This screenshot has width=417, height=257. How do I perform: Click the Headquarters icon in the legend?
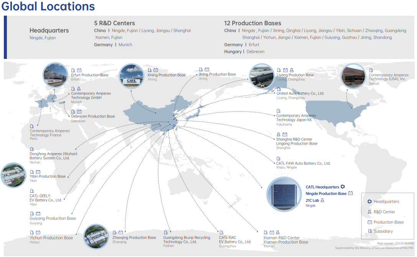(370, 202)
